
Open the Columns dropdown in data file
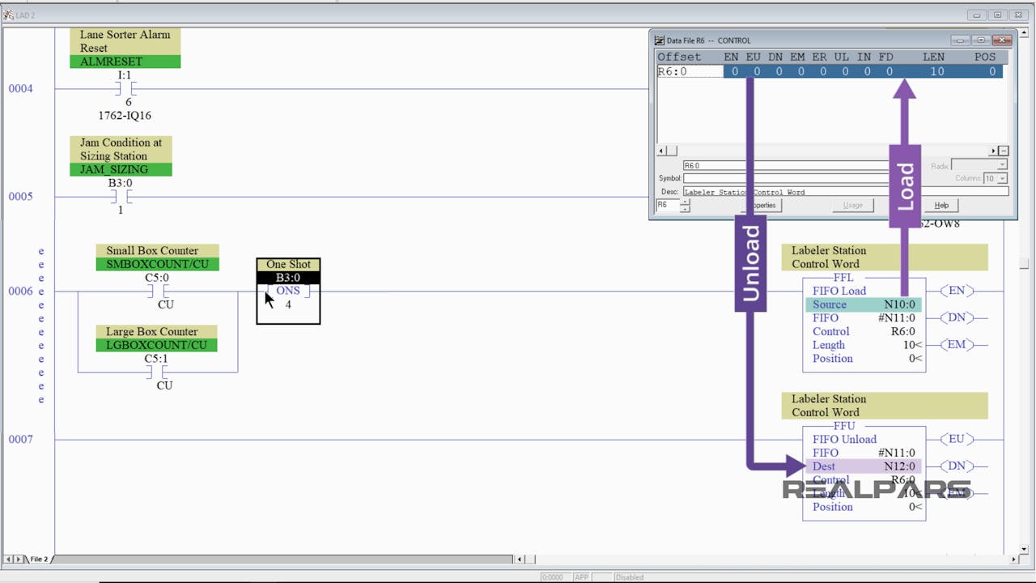coord(1002,178)
